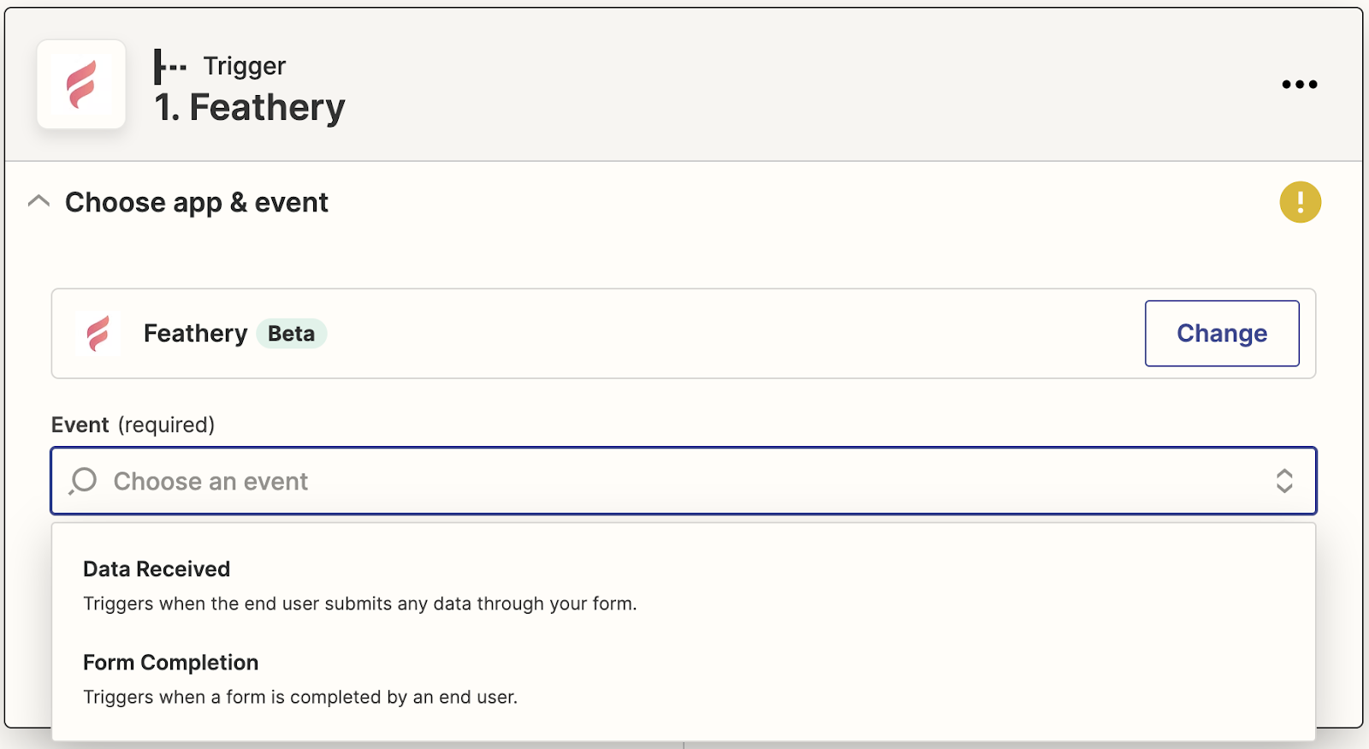The height and width of the screenshot is (749, 1369).
Task: Click the Choose app & event section heading
Action: point(197,203)
